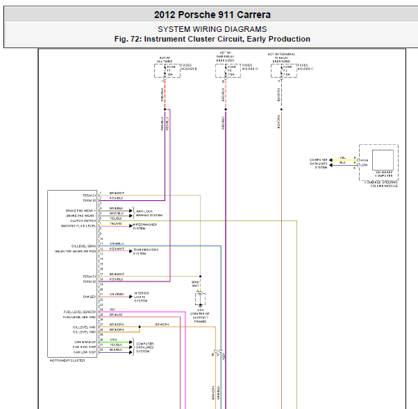Click the 'TRANSMISSIONS SYSTEM' reference
Screen dimensions: 418x409
(x=146, y=252)
